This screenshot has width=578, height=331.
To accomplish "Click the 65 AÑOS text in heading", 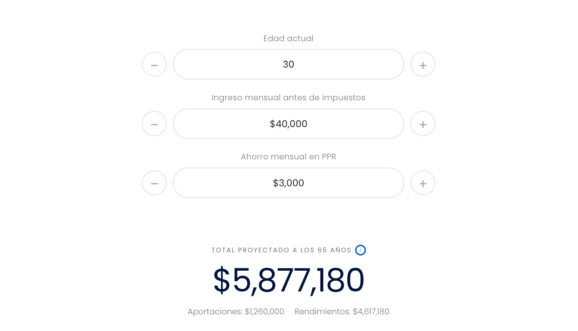I will [x=334, y=250].
